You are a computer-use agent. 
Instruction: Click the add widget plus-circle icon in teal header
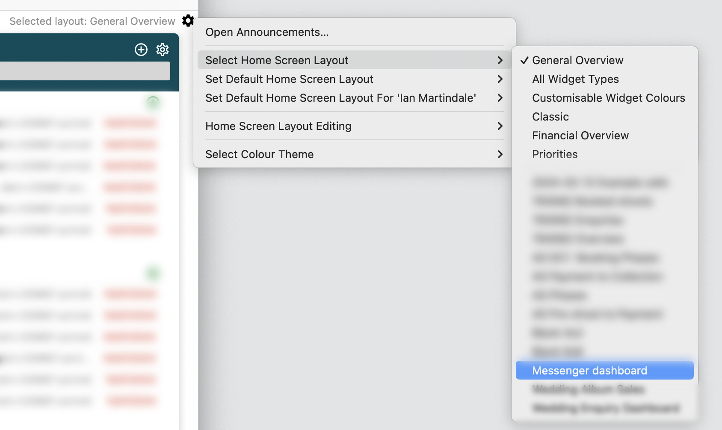pyautogui.click(x=141, y=50)
